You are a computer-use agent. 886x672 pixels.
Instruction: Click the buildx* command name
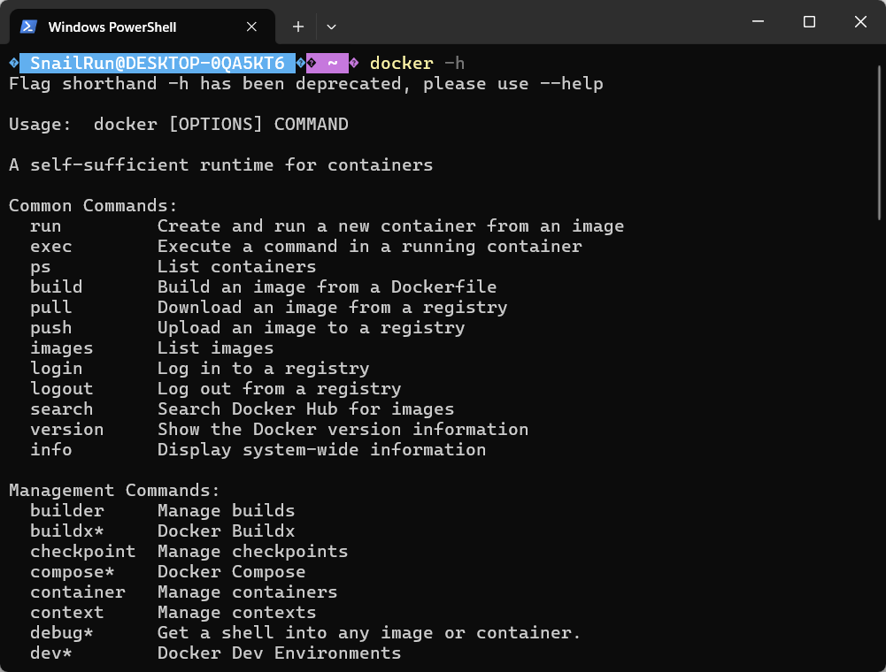coord(67,531)
